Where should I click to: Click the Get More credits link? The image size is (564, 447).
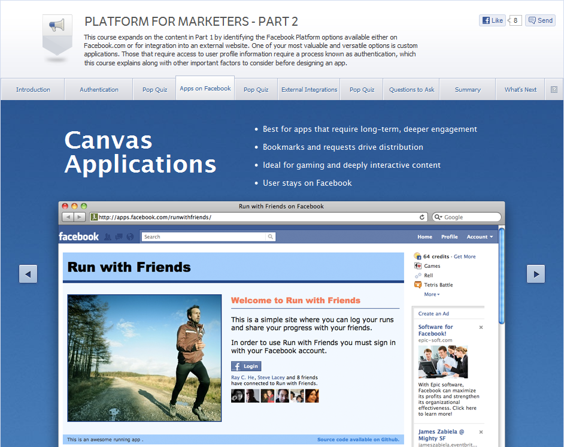465,256
